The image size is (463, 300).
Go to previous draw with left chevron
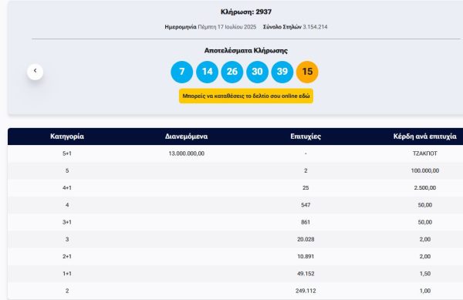(x=35, y=72)
